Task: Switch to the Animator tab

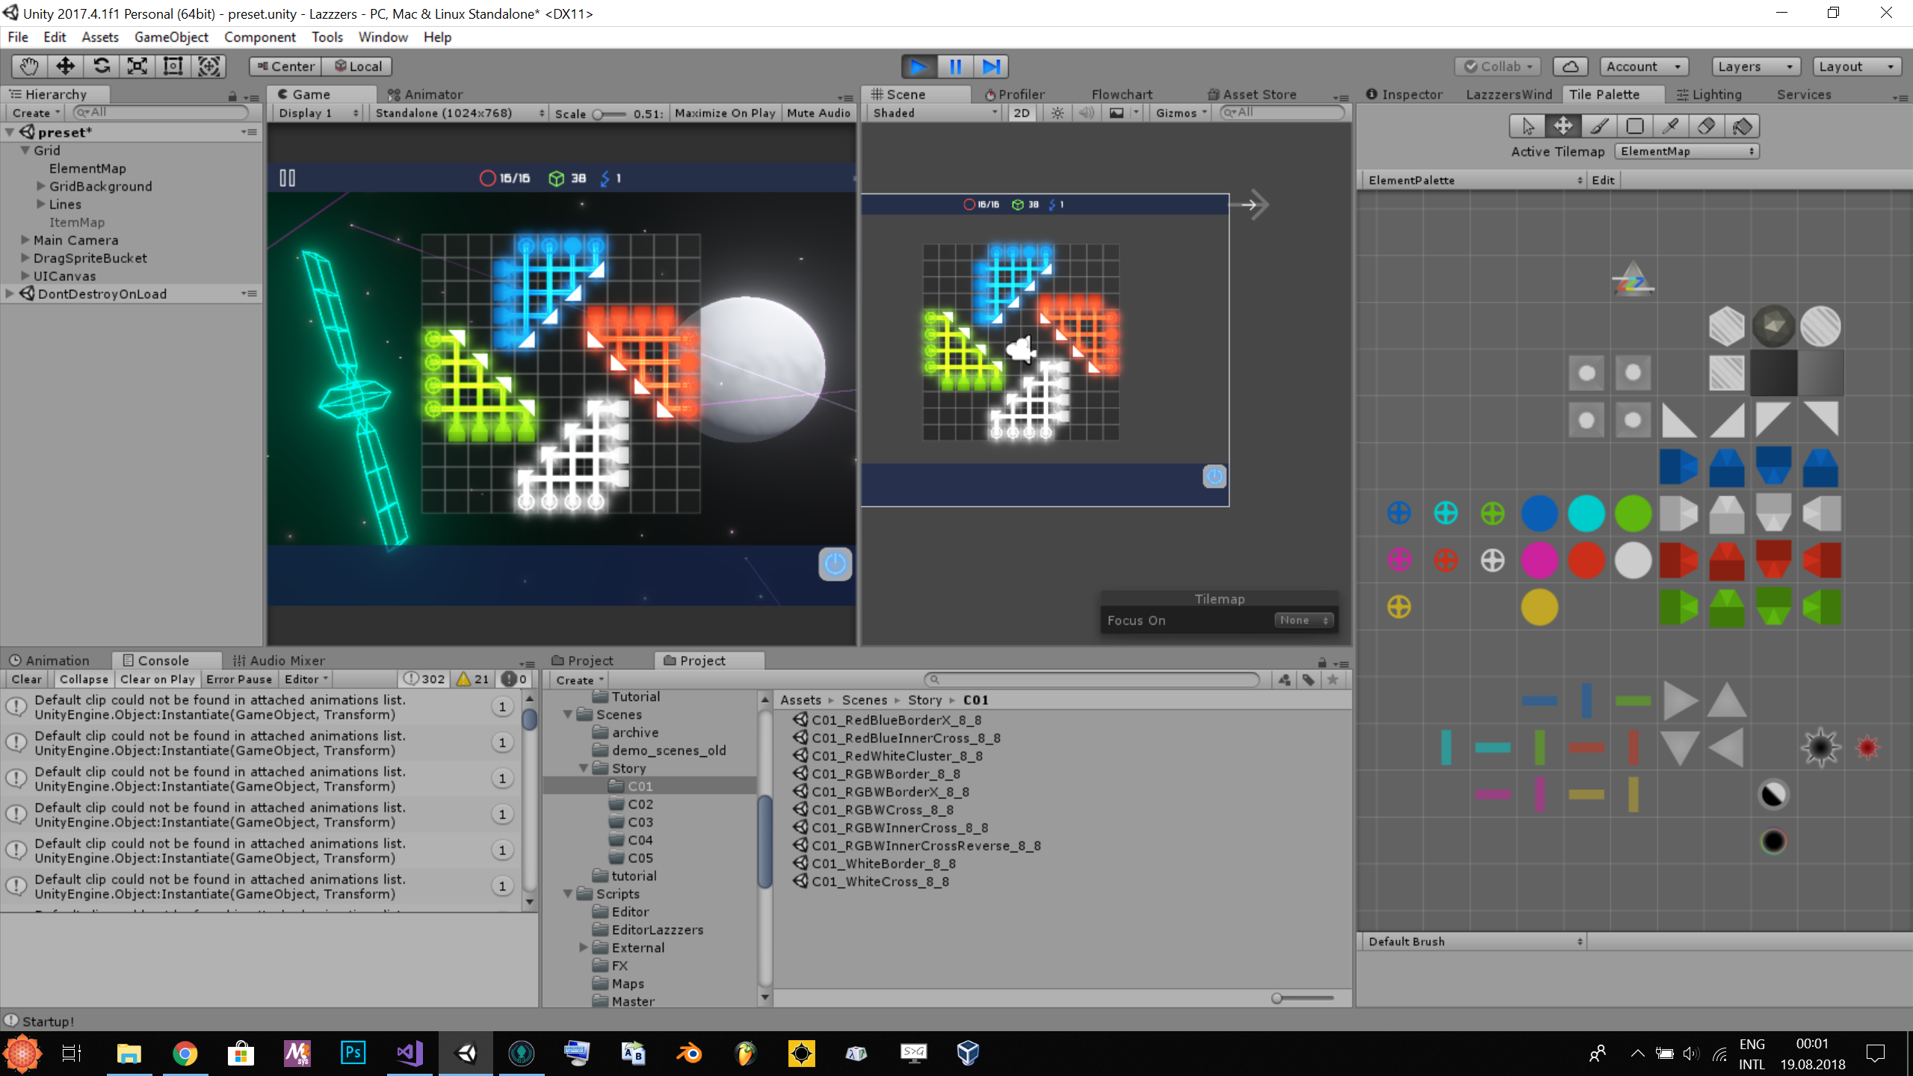Action: coord(425,94)
